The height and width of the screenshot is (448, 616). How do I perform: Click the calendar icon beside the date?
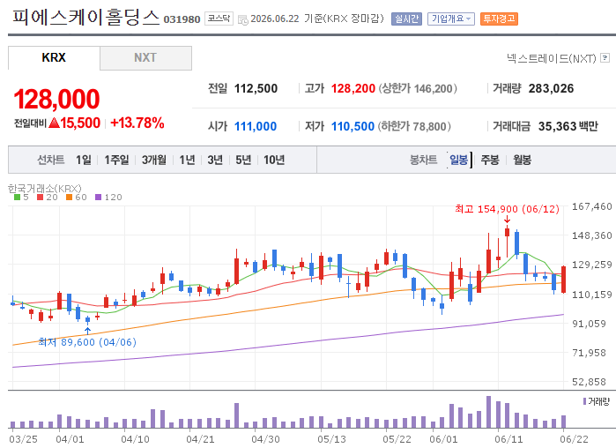pyautogui.click(x=242, y=19)
